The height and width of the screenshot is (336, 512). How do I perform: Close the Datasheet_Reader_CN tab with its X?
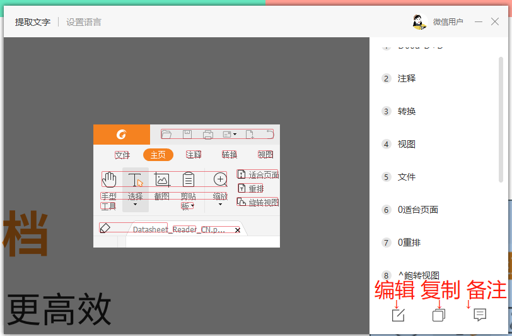point(238,230)
